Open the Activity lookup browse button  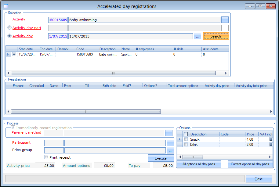tap(225, 20)
